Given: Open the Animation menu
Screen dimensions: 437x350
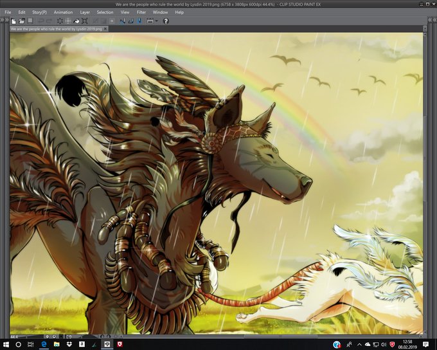Looking at the screenshot, I should click(63, 12).
